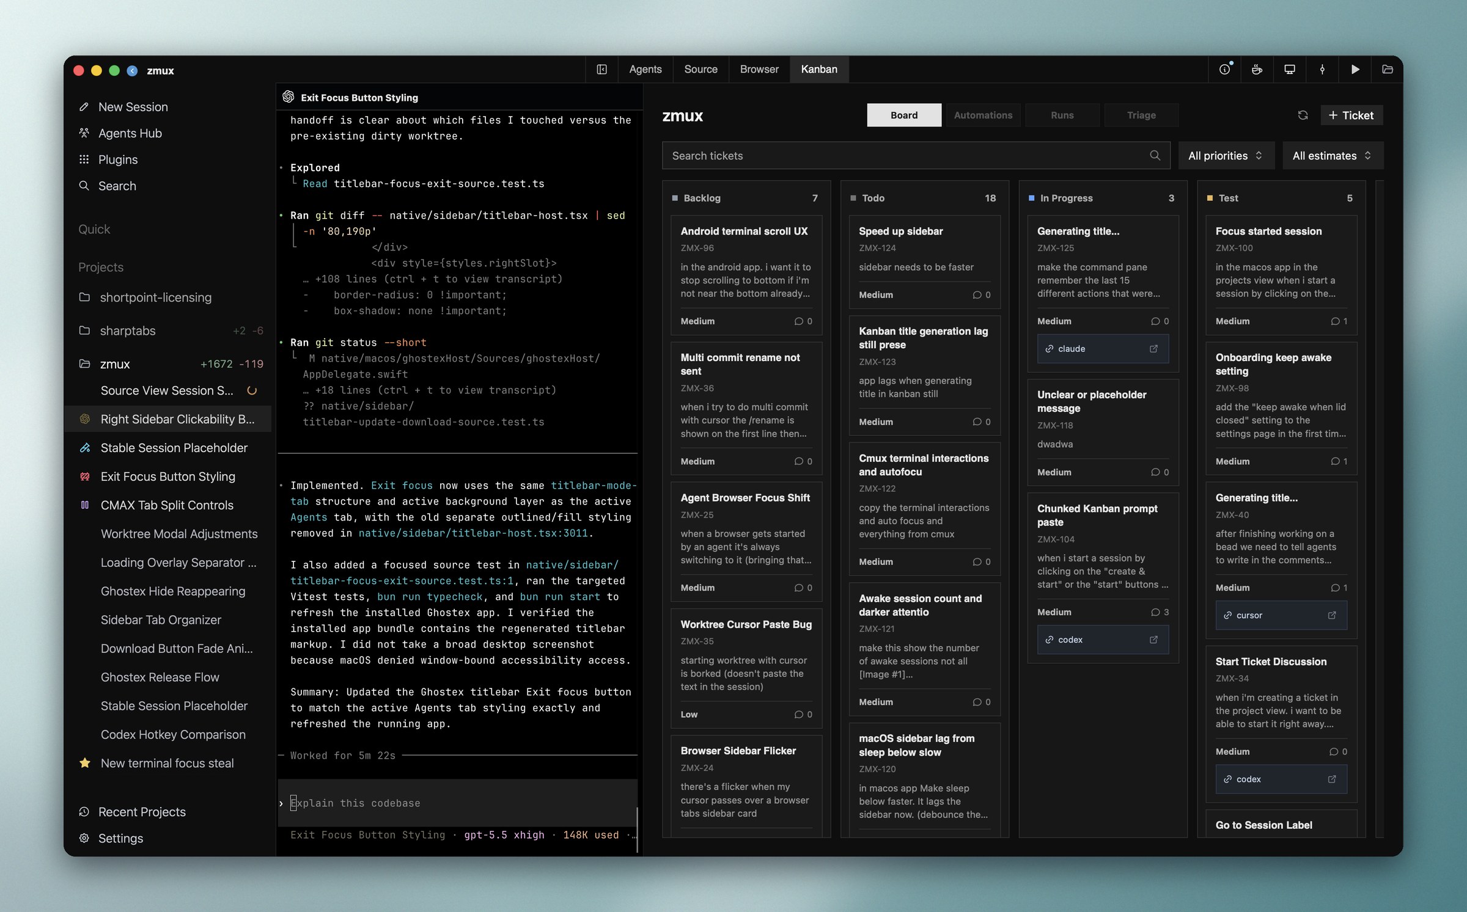Click the comment icon on Android terminal scroll UX card
Image resolution: width=1467 pixels, height=912 pixels.
(798, 321)
